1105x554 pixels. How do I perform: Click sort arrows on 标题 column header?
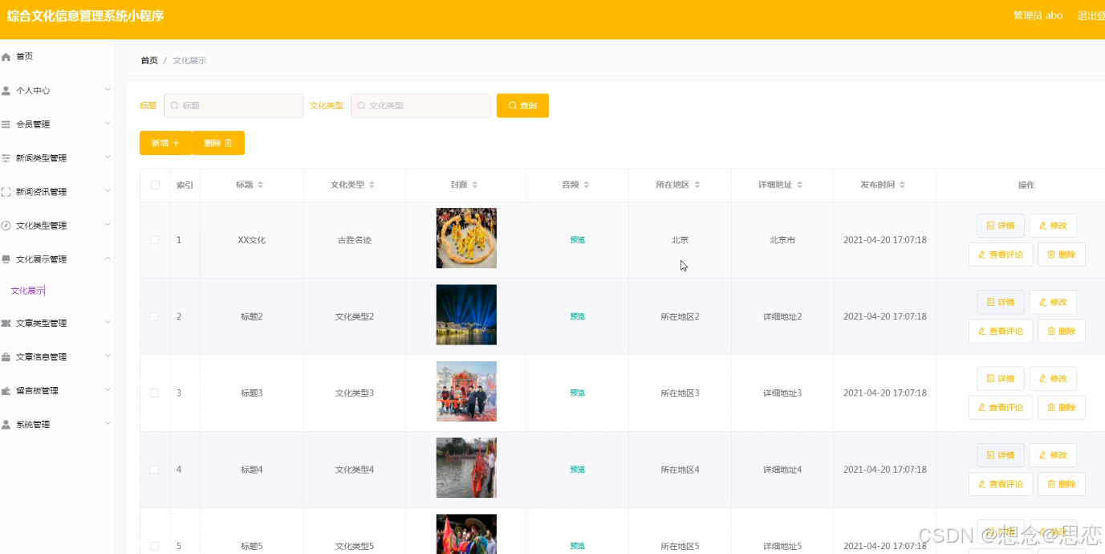coord(260,185)
